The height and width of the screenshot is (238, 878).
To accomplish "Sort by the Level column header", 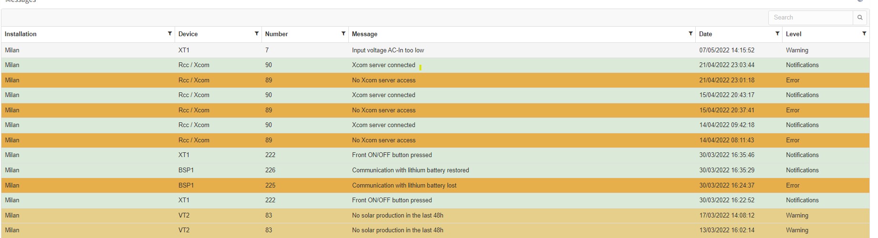I will click(794, 34).
